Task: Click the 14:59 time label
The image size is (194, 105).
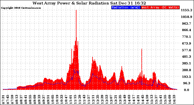Action: (147, 99)
